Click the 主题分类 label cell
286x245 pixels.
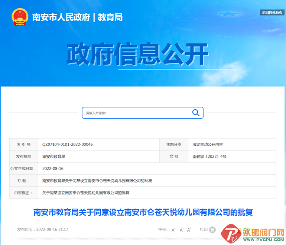[174, 144]
